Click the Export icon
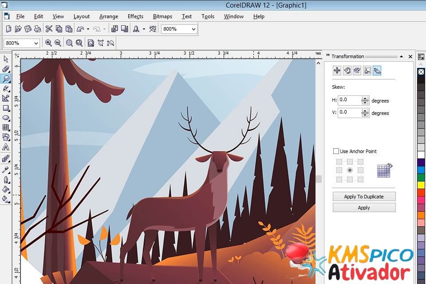Viewport: 426px width, 284px height. coord(125,29)
